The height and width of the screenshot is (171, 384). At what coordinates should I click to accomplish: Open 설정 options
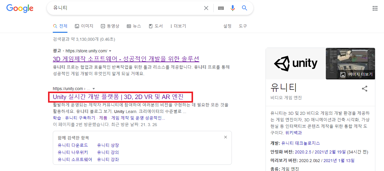click(x=227, y=26)
